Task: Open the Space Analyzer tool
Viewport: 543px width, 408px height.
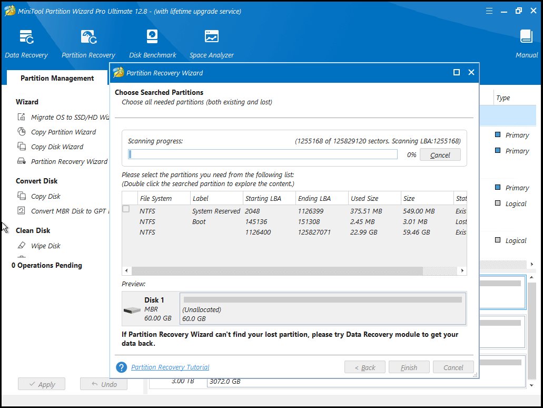Action: point(211,43)
